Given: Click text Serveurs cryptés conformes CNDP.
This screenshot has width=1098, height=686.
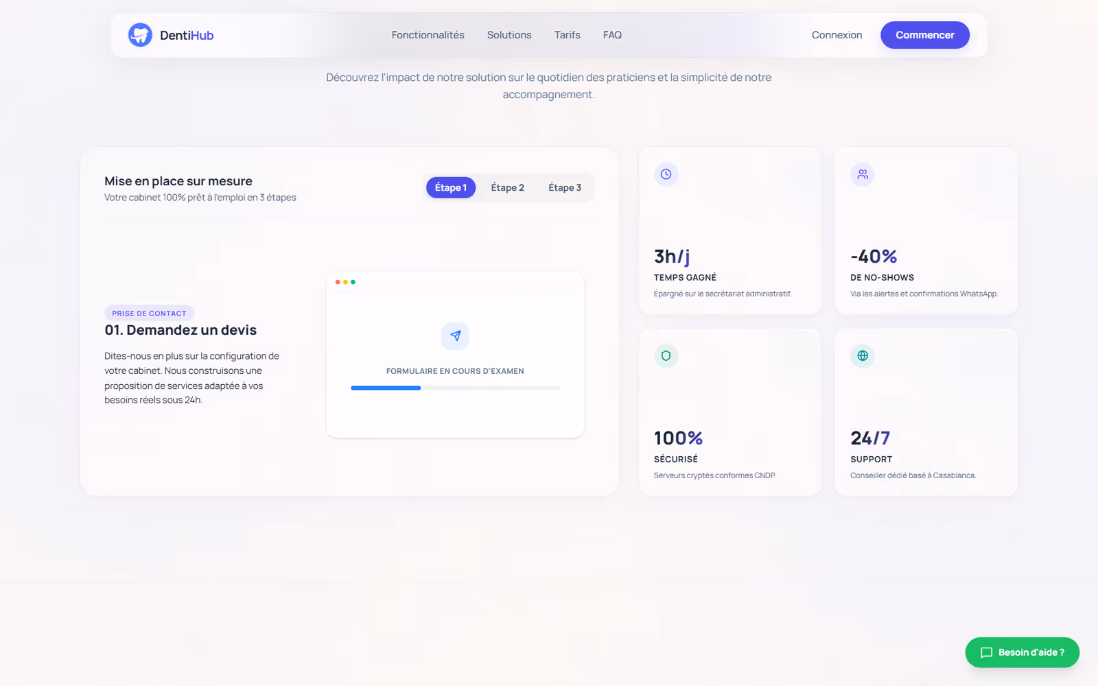Looking at the screenshot, I should (714, 475).
